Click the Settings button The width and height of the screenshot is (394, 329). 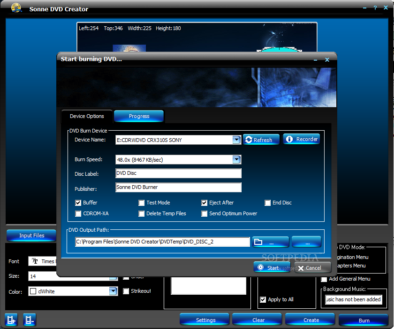pos(205,320)
